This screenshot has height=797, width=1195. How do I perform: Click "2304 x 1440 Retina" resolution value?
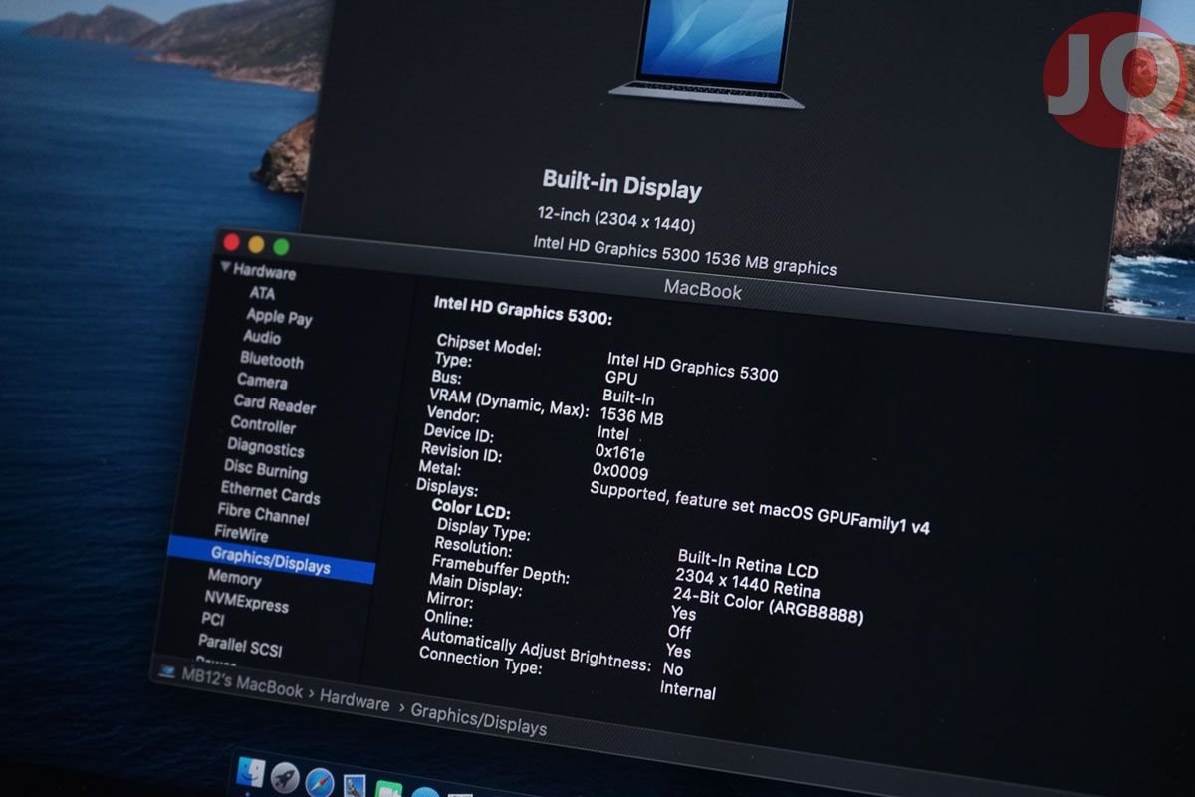point(747,583)
